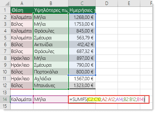Select column A header

(22, 3)
